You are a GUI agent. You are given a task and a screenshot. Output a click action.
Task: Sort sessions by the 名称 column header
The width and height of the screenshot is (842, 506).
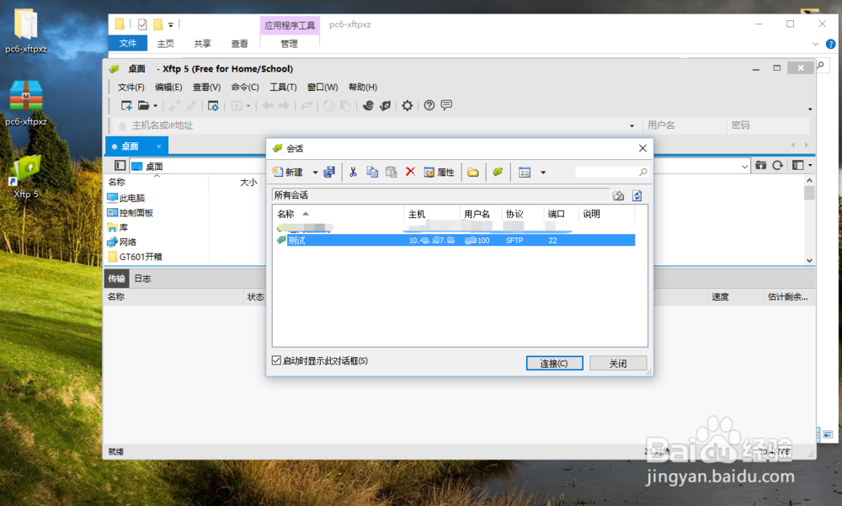point(338,214)
